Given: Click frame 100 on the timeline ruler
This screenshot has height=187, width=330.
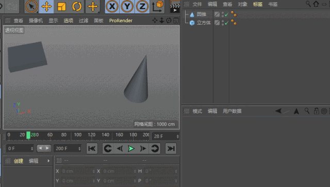Looking at the screenshot, I should 78,135.
